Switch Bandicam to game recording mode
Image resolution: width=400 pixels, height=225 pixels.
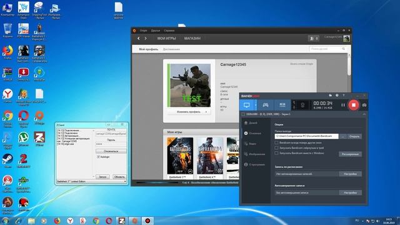[x=266, y=105]
